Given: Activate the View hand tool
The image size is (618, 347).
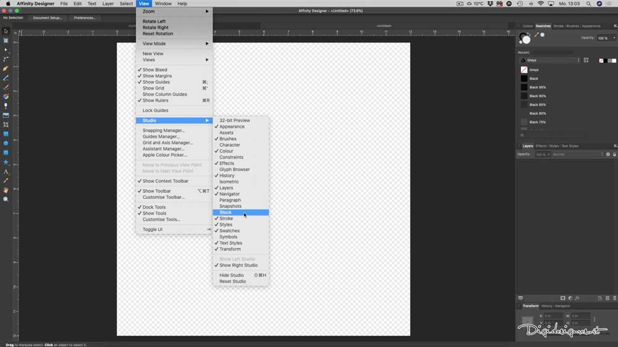Looking at the screenshot, I should click(6, 190).
